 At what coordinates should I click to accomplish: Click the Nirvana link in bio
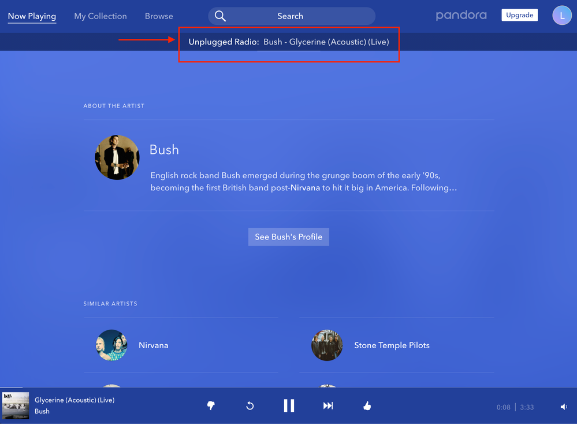[x=305, y=188]
